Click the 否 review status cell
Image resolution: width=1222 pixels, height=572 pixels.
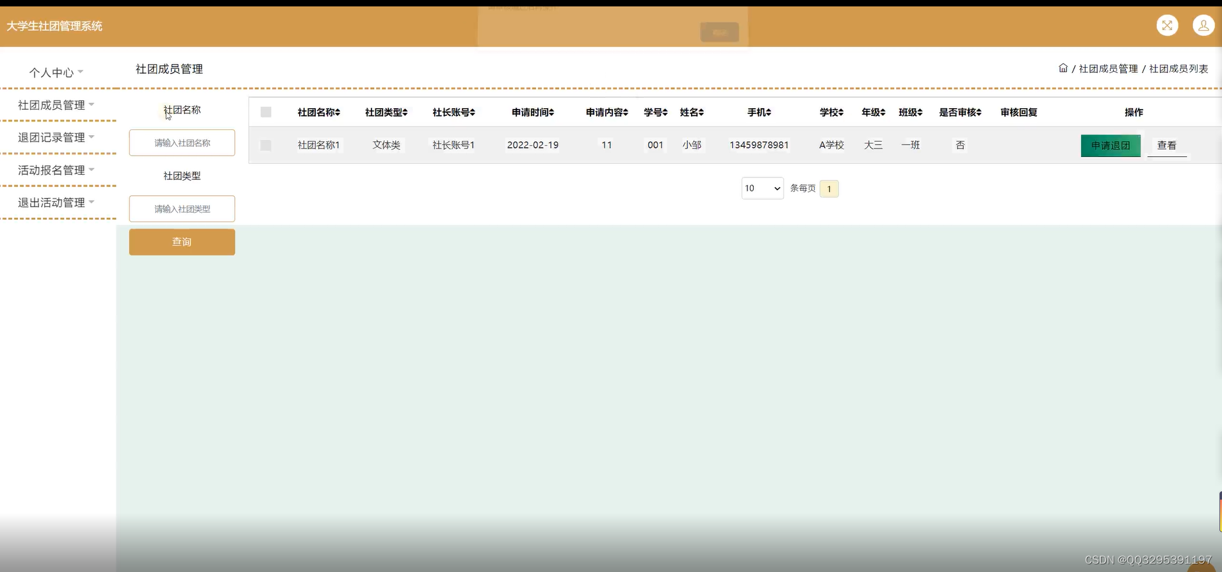point(960,145)
